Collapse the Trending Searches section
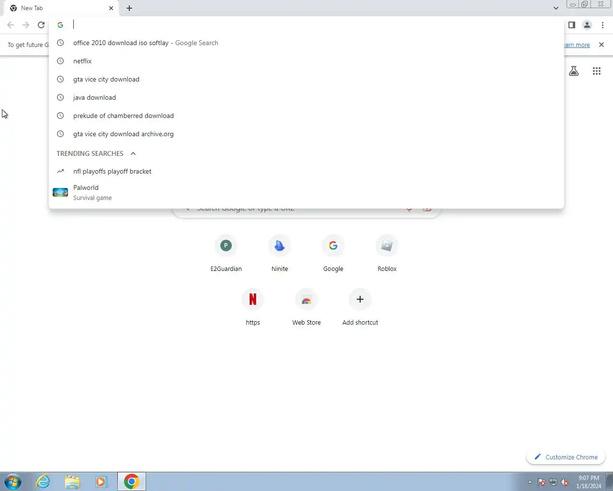This screenshot has width=613, height=491. (x=133, y=153)
